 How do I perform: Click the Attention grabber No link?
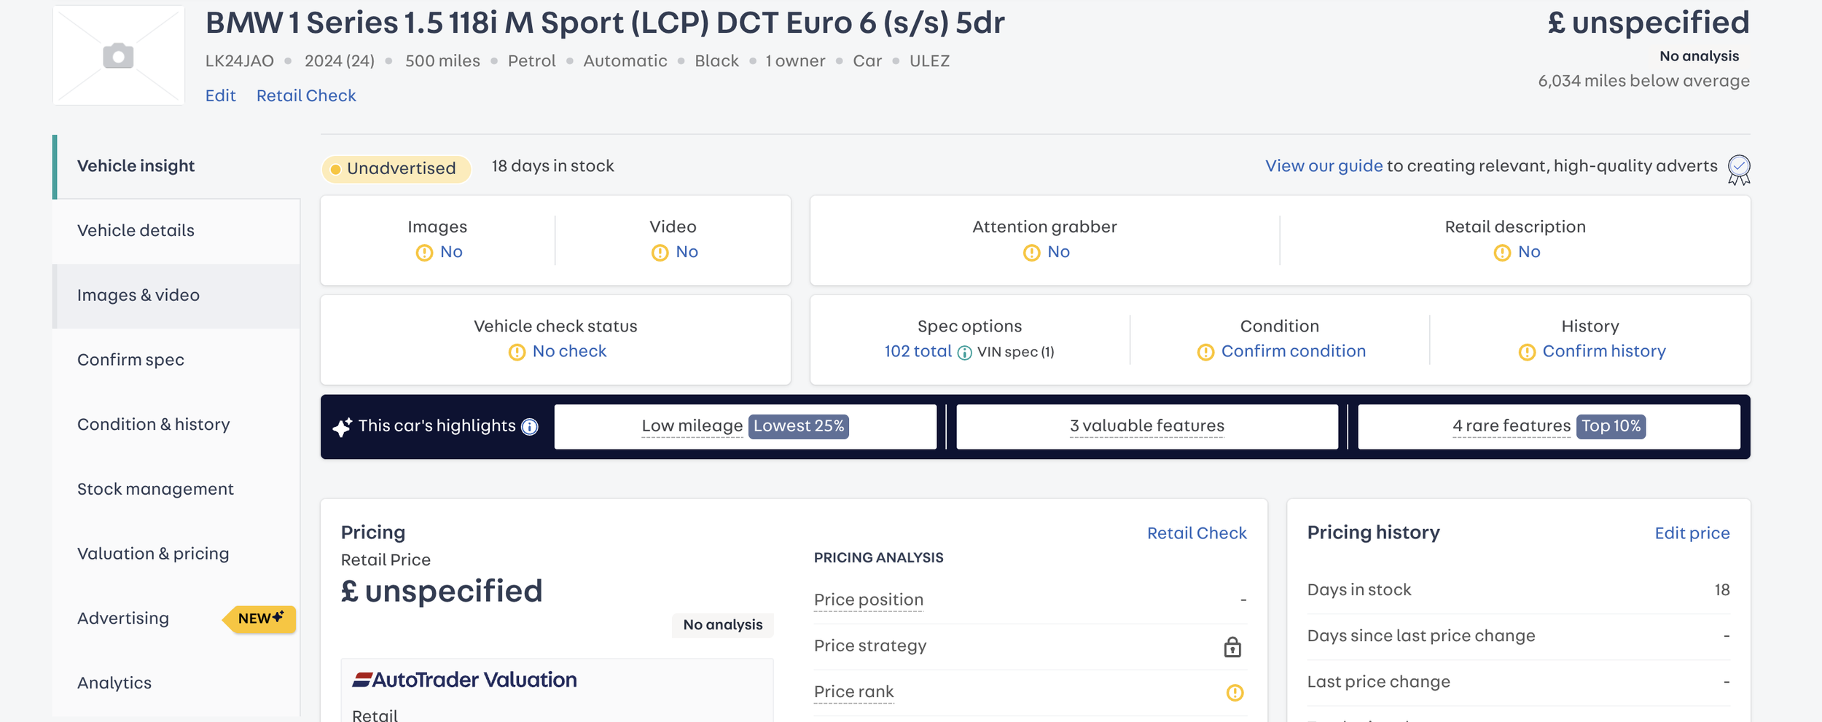[1058, 252]
